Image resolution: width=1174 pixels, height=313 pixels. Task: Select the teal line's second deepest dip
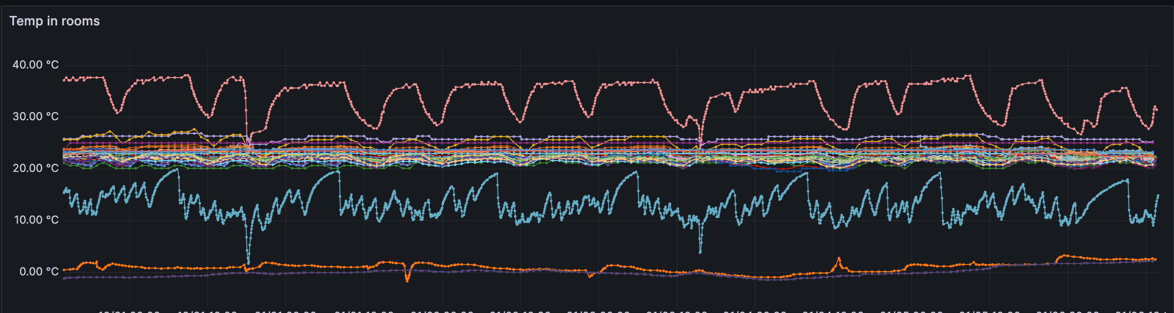click(x=700, y=252)
